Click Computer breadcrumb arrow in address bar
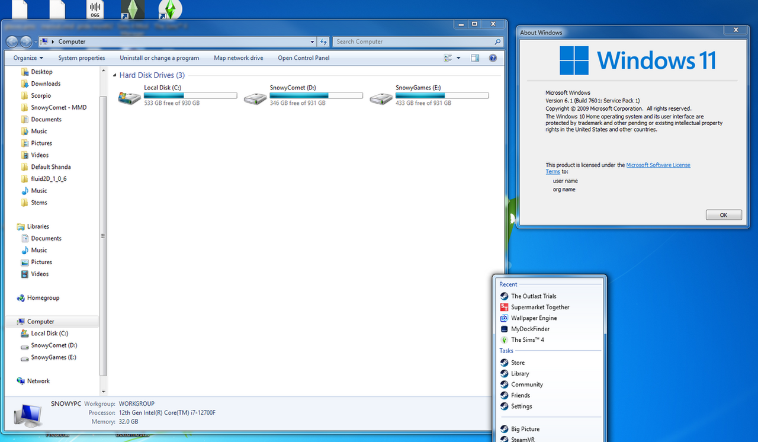The width and height of the screenshot is (758, 442). click(53, 41)
